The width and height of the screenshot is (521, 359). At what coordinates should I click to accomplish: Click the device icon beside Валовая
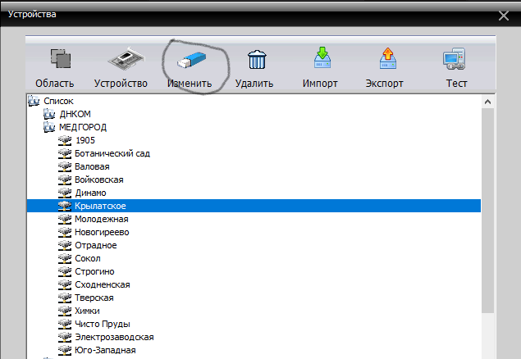[65, 166]
